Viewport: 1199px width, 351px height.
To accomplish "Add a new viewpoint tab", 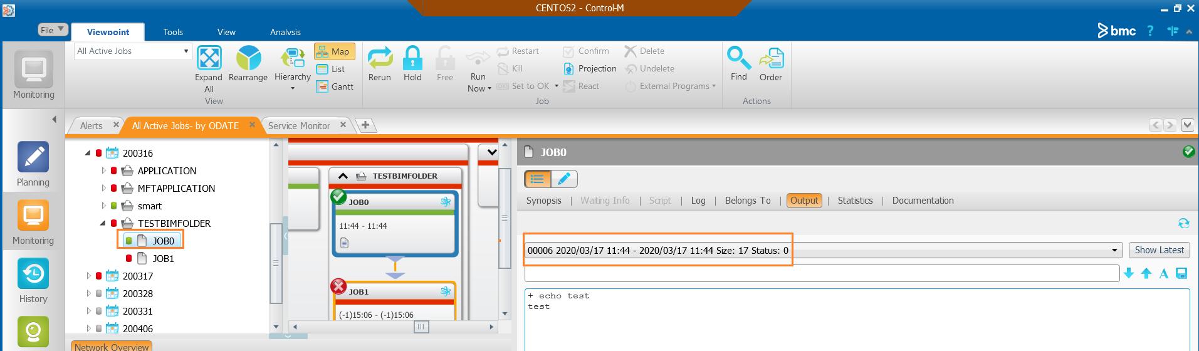I will coord(365,125).
